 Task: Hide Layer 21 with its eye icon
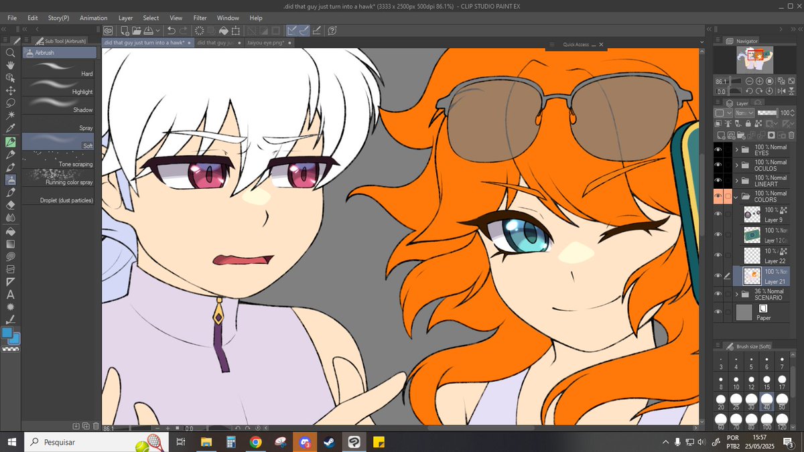(718, 276)
